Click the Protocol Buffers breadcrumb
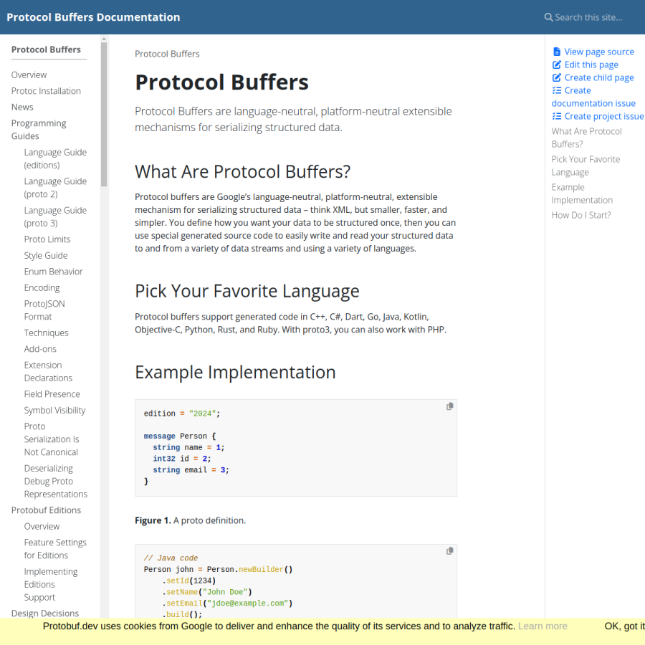Viewport: 645px width, 645px height. pyautogui.click(x=167, y=54)
